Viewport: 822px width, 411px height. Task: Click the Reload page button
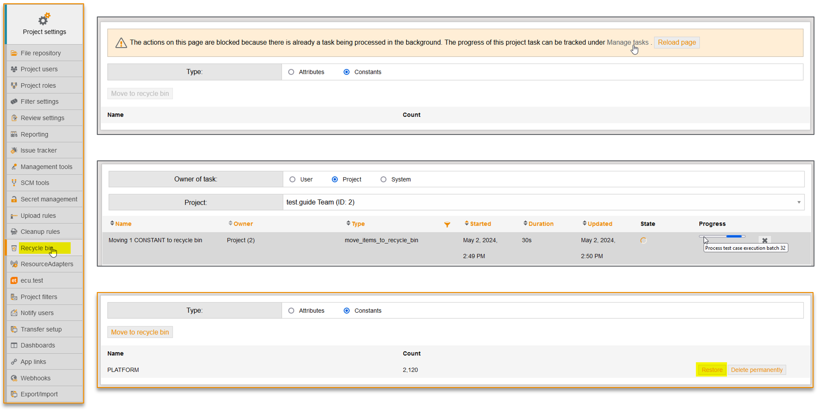click(x=676, y=42)
